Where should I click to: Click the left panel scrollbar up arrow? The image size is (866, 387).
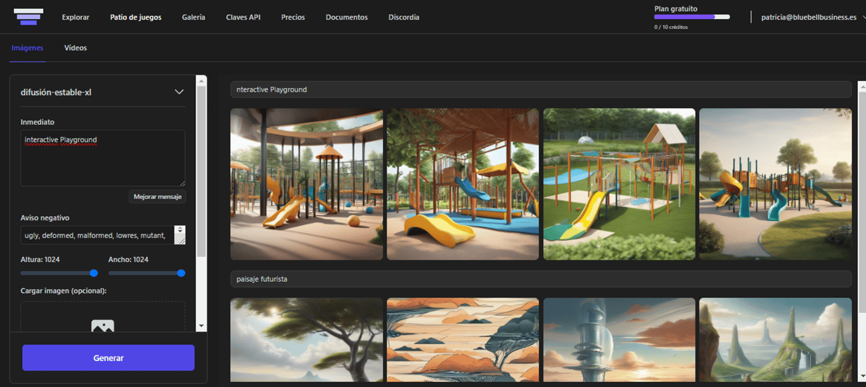pyautogui.click(x=202, y=80)
